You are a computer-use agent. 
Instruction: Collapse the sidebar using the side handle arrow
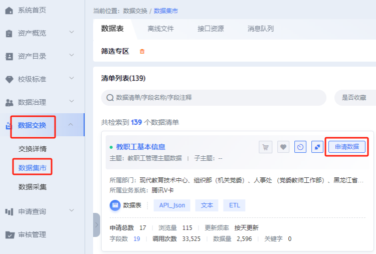[96, 225]
